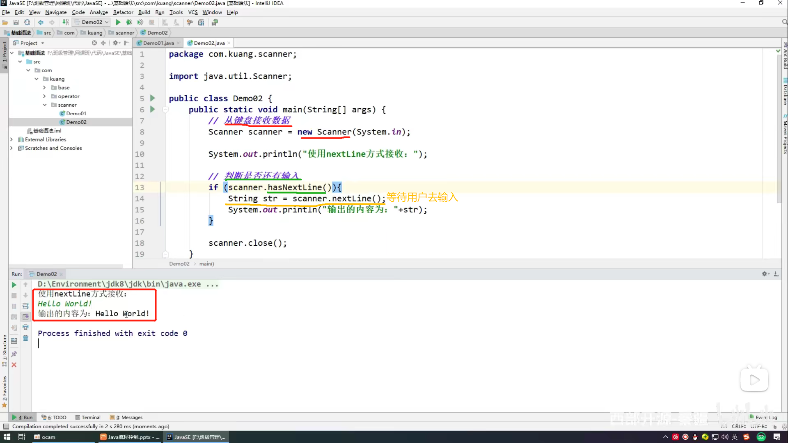Toggle the Ant Build side panel
This screenshot has height=443, width=788.
(785, 56)
